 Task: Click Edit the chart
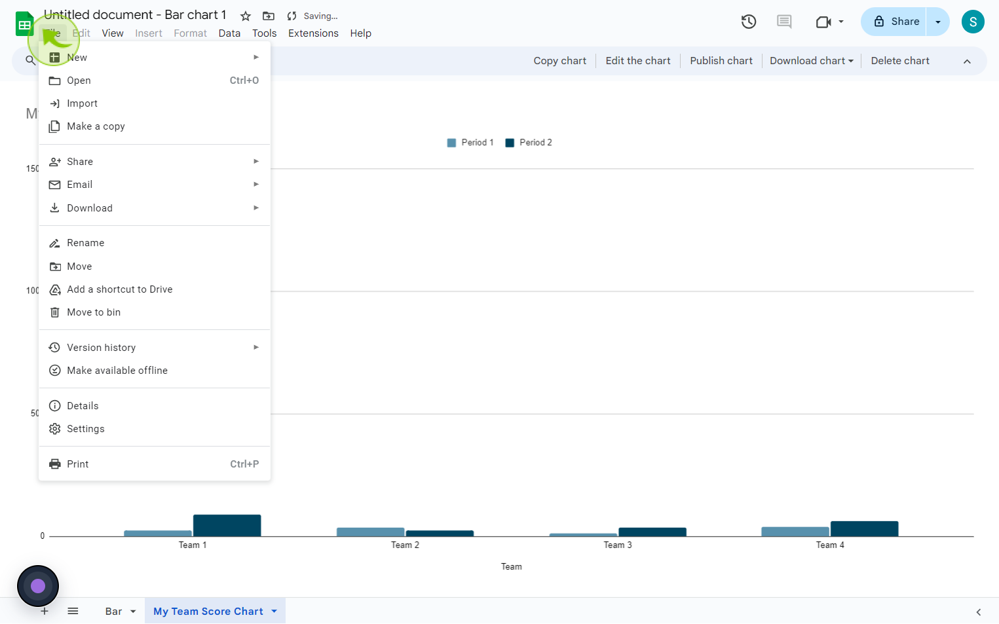(638, 61)
